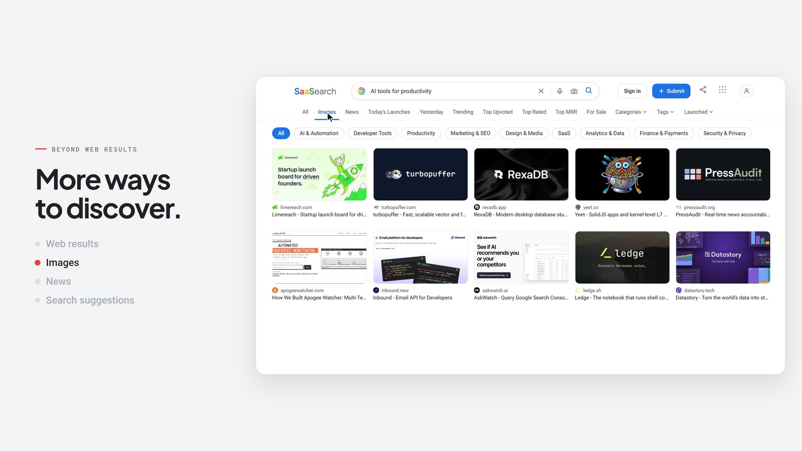Image resolution: width=802 pixels, height=451 pixels.
Task: Open the user profile avatar icon
Action: (746, 91)
